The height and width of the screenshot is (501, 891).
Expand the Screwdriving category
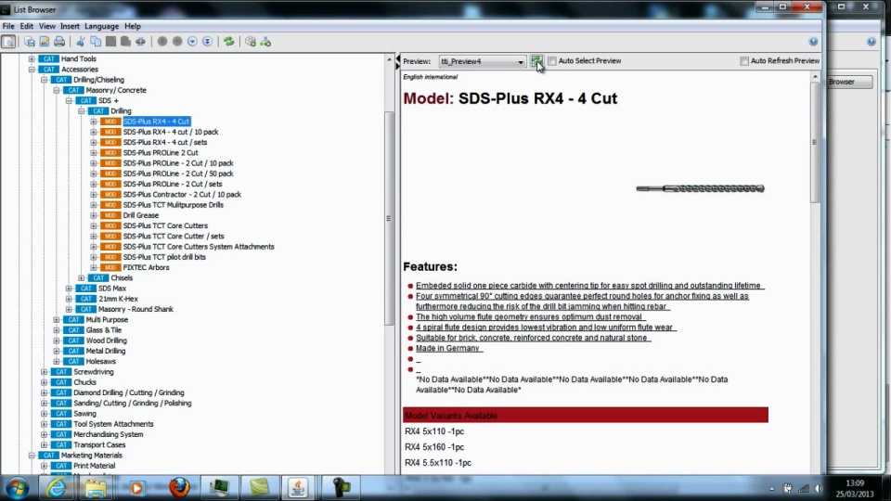tap(45, 372)
